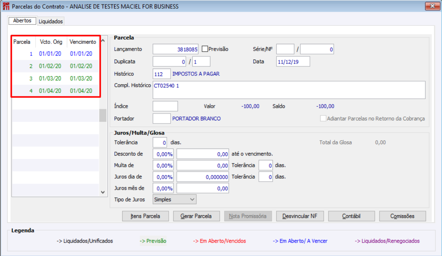Click the application icon in title bar
The width and height of the screenshot is (442, 256).
6,6
